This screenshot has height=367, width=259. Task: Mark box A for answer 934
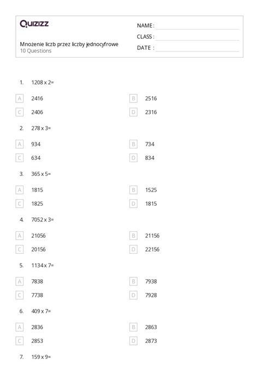(x=19, y=144)
